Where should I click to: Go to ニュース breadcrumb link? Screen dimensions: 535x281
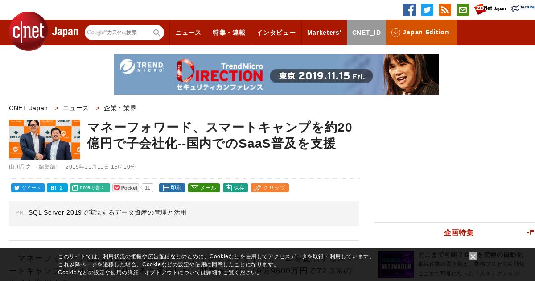tap(76, 108)
